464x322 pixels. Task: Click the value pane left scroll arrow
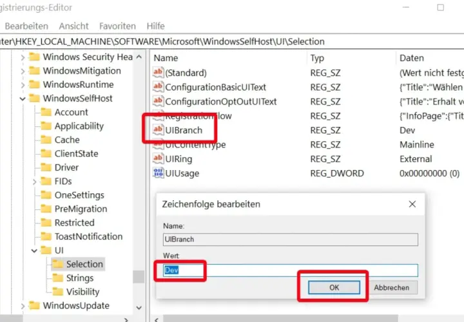(157, 319)
